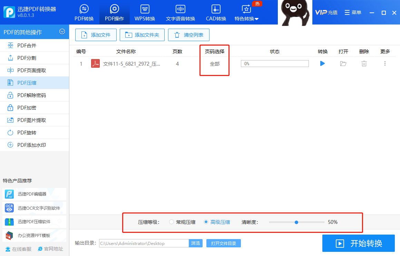Select file name 文件11-5_6821_2972_压...
The image size is (400, 256).
[131, 64]
